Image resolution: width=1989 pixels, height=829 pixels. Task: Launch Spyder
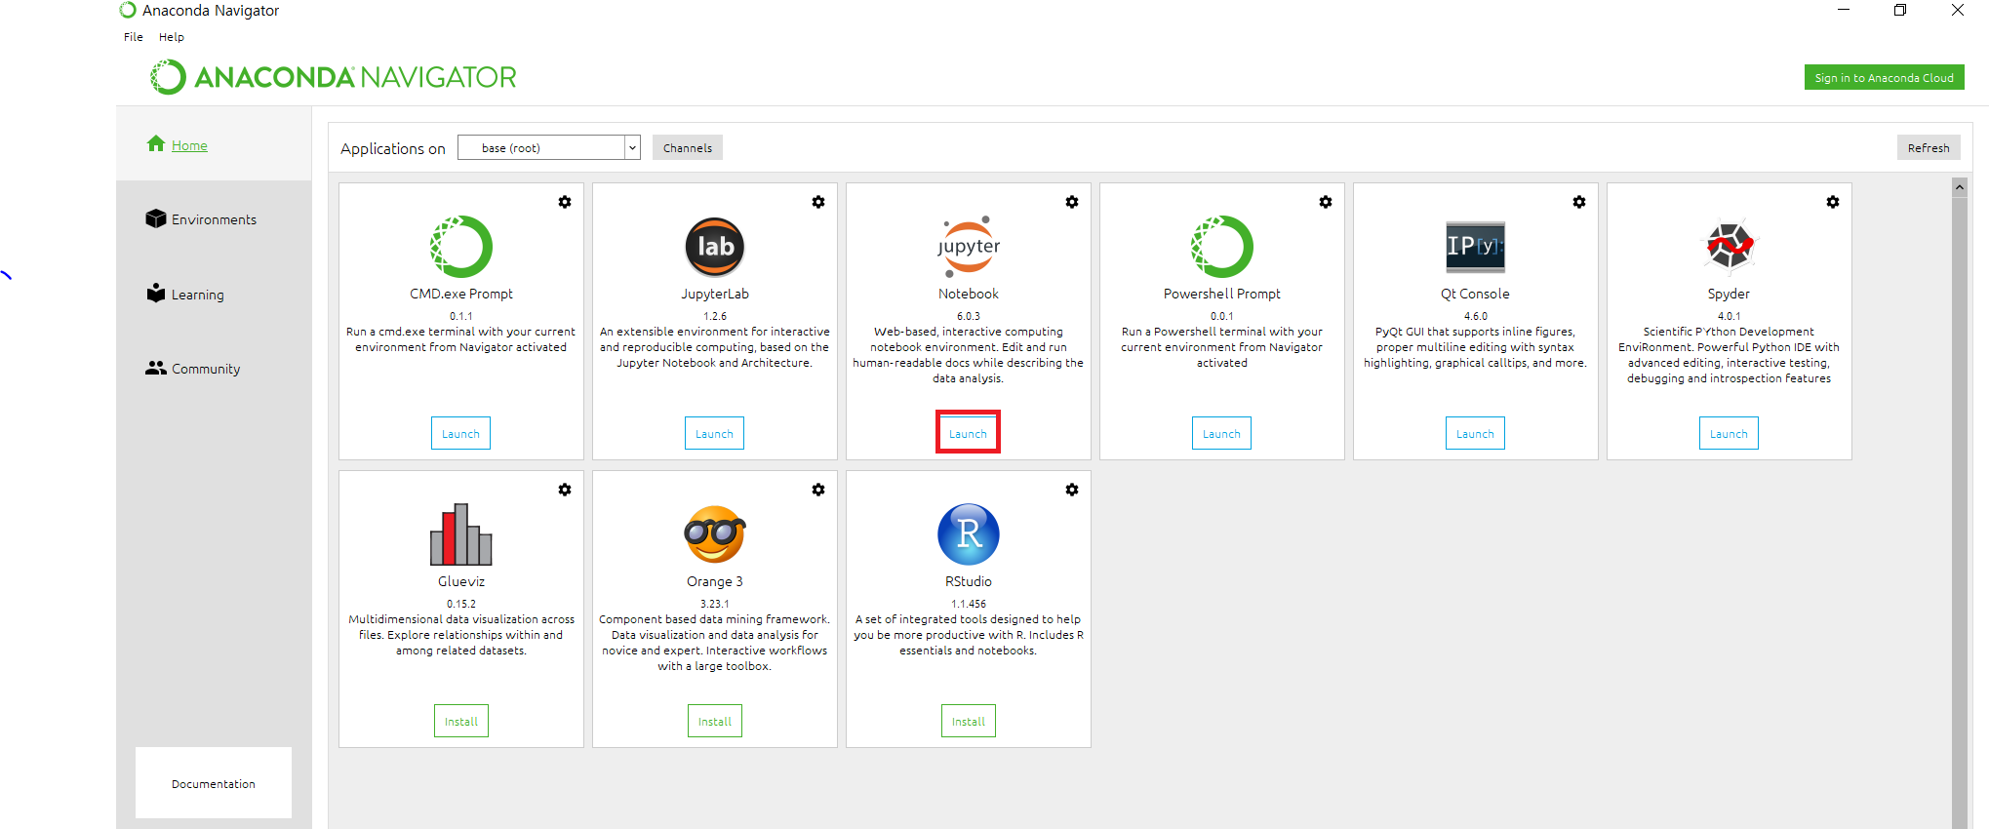click(x=1730, y=433)
